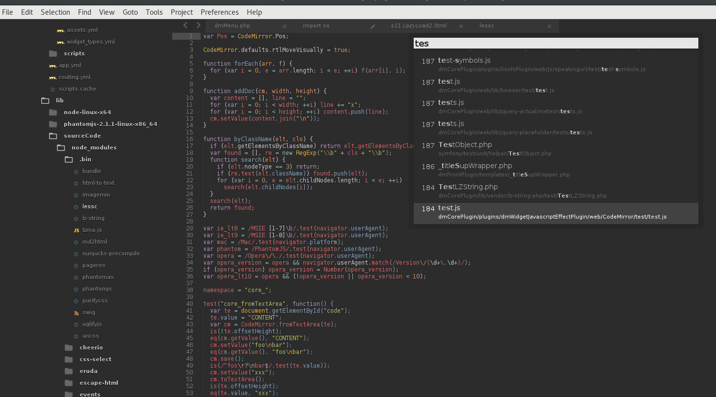
Task: Click the file icon beside md2html
Action: coord(76,242)
